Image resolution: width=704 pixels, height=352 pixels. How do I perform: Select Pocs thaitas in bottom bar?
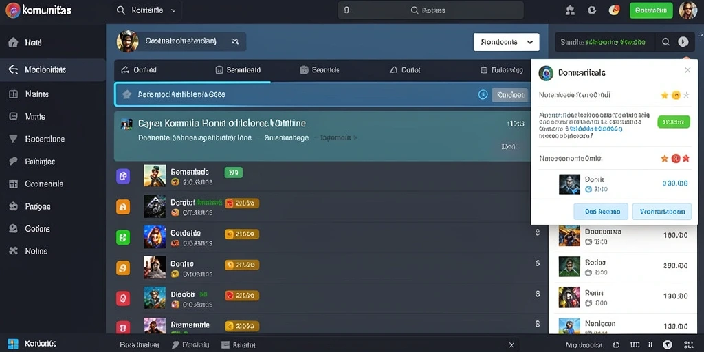(140, 345)
